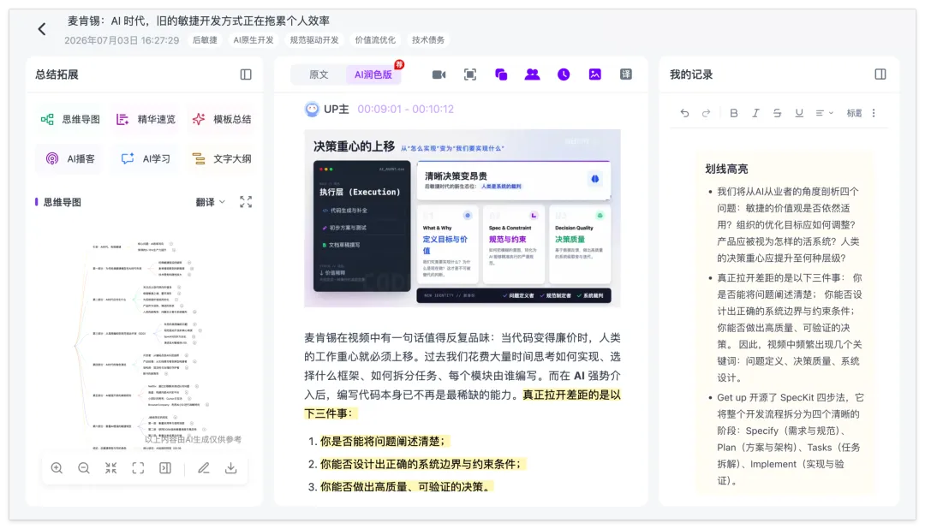Click the fit-to-screen bracket icon
Image resolution: width=925 pixels, height=529 pixels.
pos(138,468)
